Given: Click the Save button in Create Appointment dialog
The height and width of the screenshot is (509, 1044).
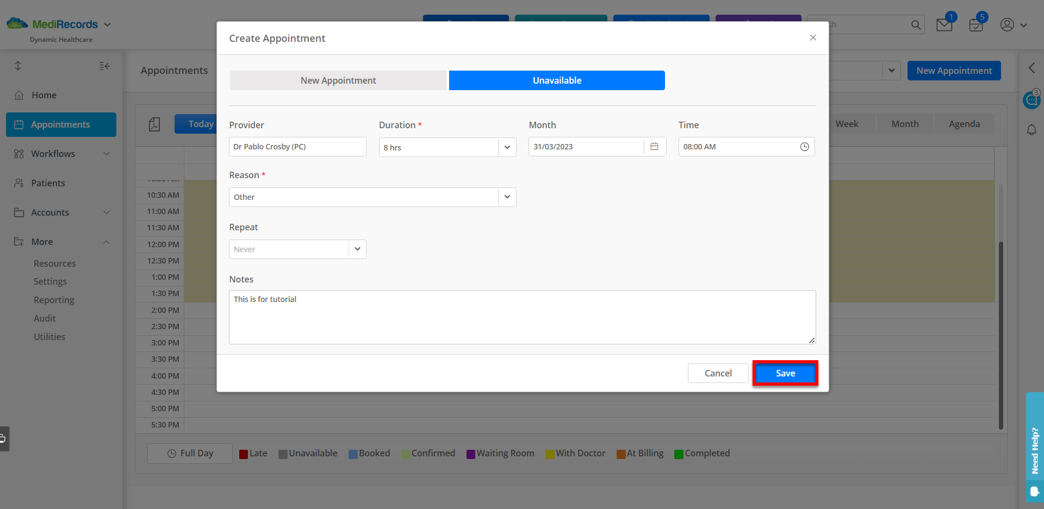Looking at the screenshot, I should pyautogui.click(x=785, y=373).
